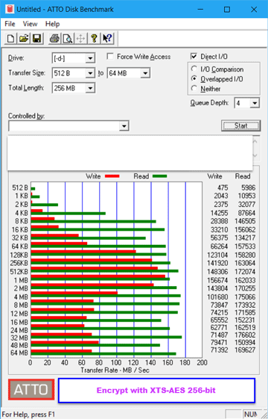The image size is (268, 419).
Task: Click the 4 KB row label
Action: [22, 213]
